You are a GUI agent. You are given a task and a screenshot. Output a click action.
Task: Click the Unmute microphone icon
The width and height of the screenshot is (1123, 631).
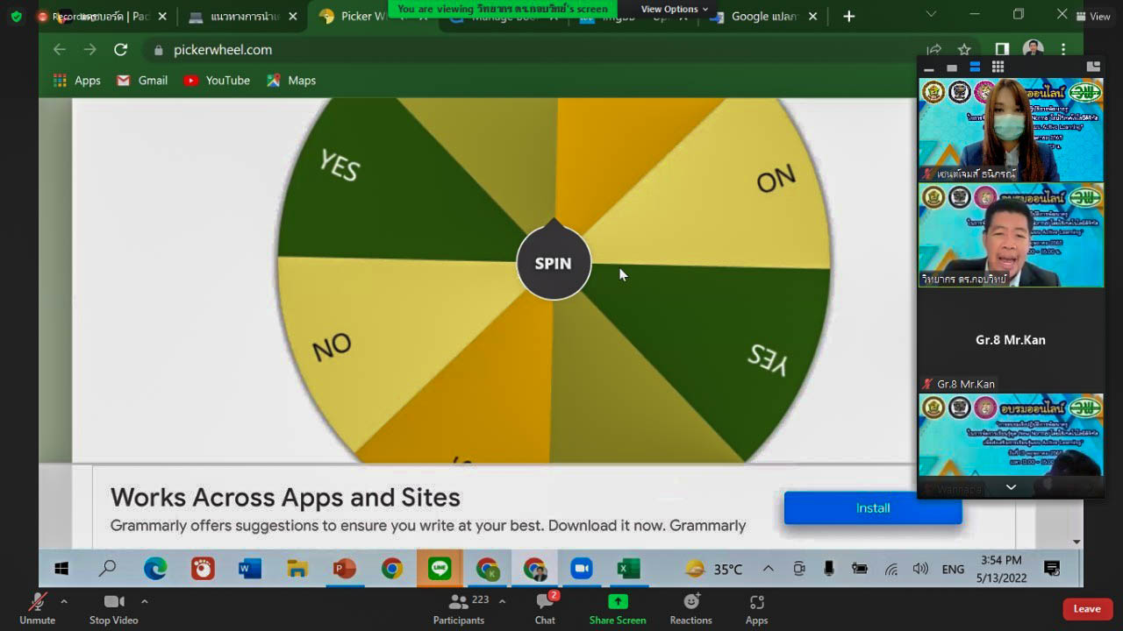37,602
